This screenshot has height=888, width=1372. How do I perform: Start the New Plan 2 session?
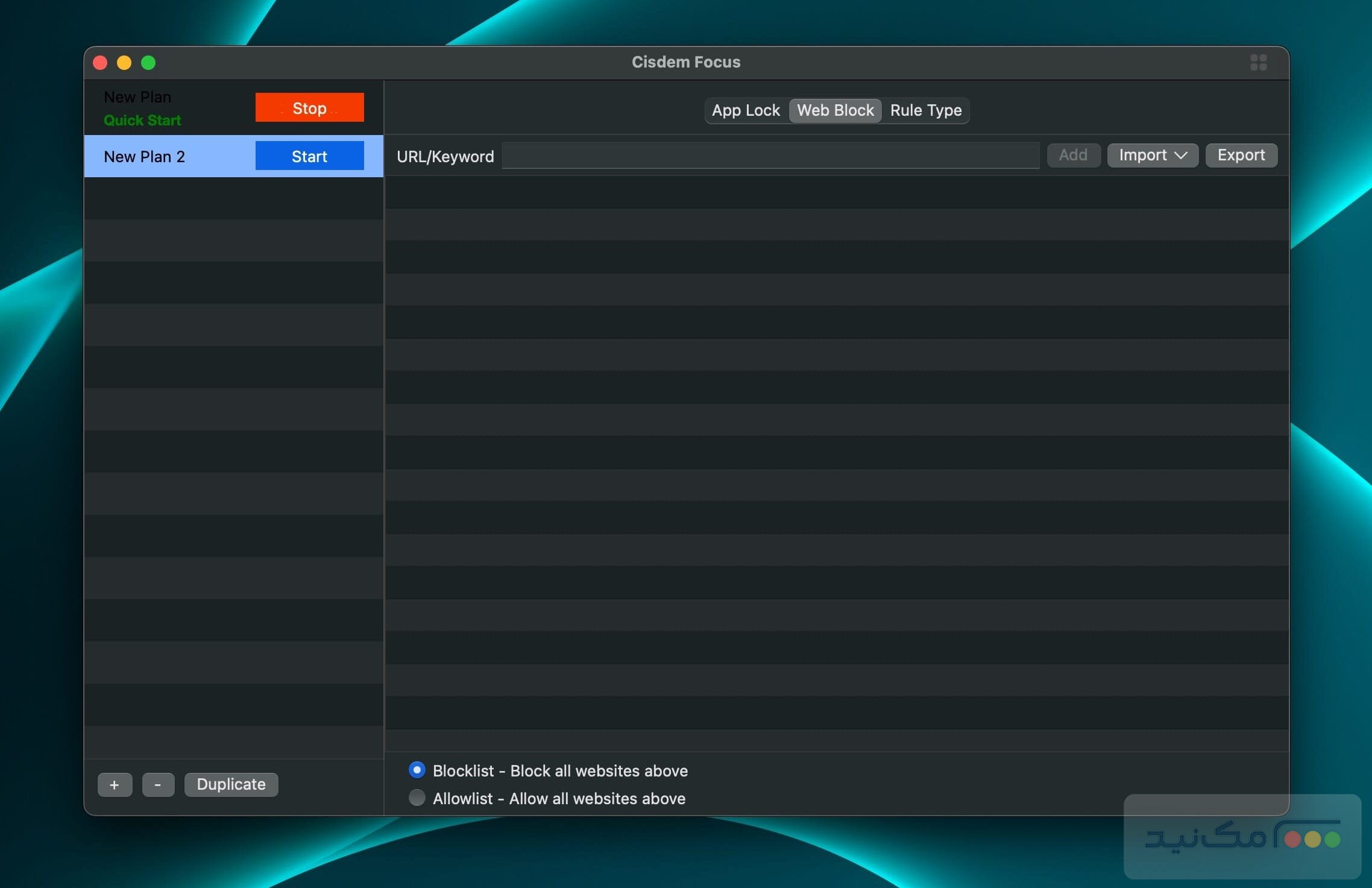tap(309, 156)
